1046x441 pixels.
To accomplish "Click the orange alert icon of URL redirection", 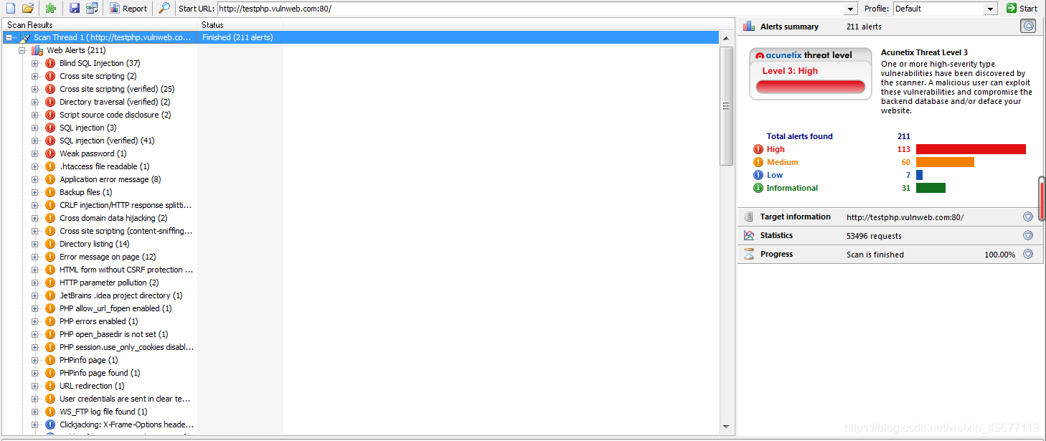I will click(x=50, y=386).
